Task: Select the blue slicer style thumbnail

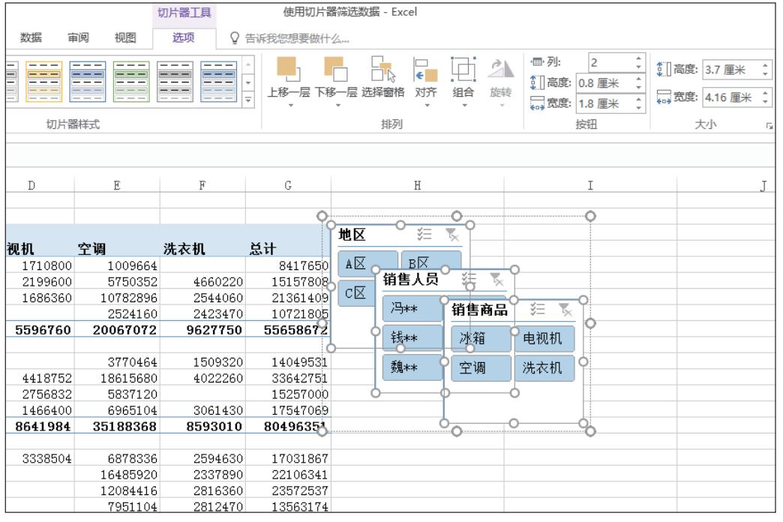Action: [88, 82]
